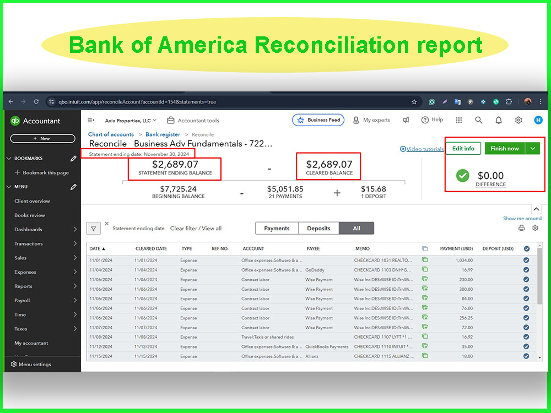Open match icon for GoDaddy 16.99 row
This screenshot has width=551, height=413.
(425, 270)
